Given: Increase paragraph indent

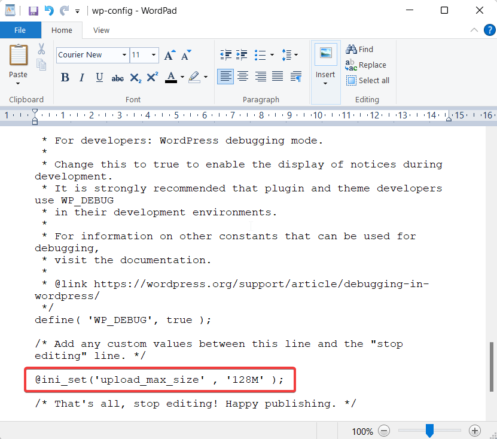Looking at the screenshot, I should coord(242,55).
